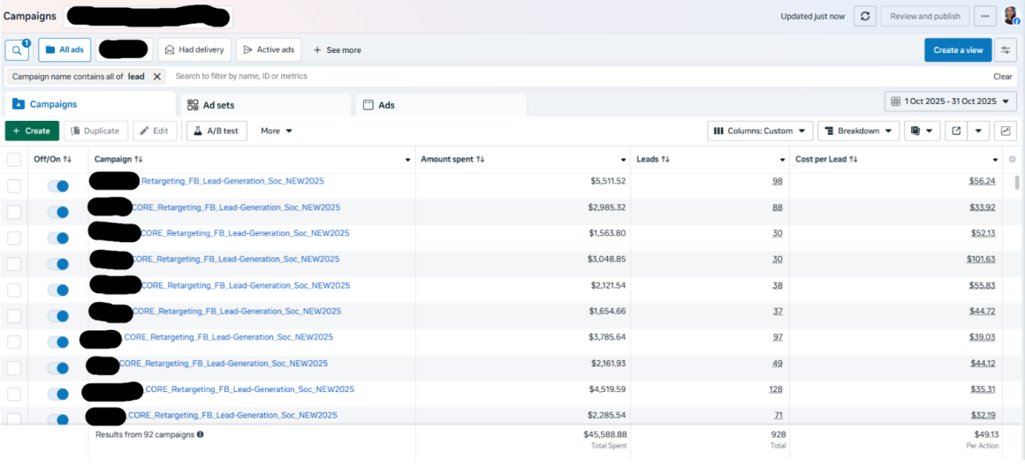This screenshot has height=467, width=1025.
Task: Click the 71 leads value
Action: coord(778,415)
